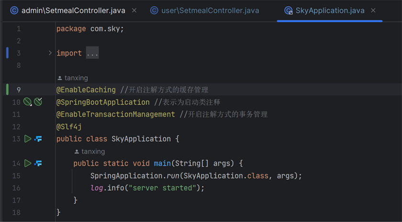This screenshot has width=402, height=222.
Task: Click the comment 开启注解方式的事务管理
Action: [x=223, y=114]
